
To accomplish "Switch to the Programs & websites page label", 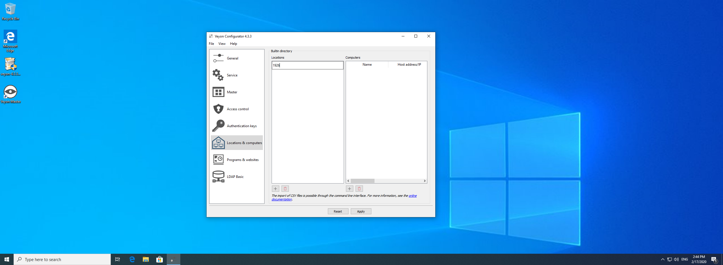I will point(243,160).
